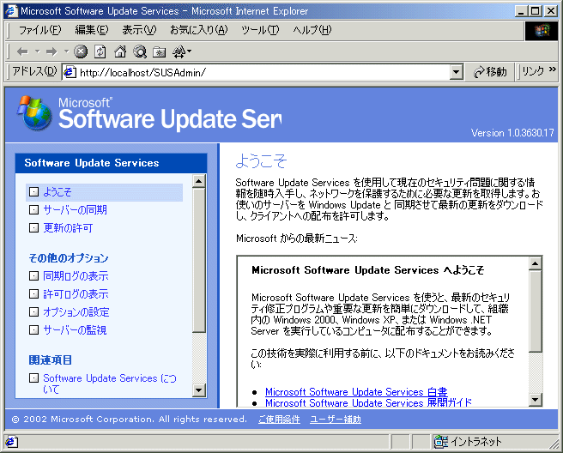Click the square bullet beside 更新の許可
The width and height of the screenshot is (563, 453).
pos(33,228)
